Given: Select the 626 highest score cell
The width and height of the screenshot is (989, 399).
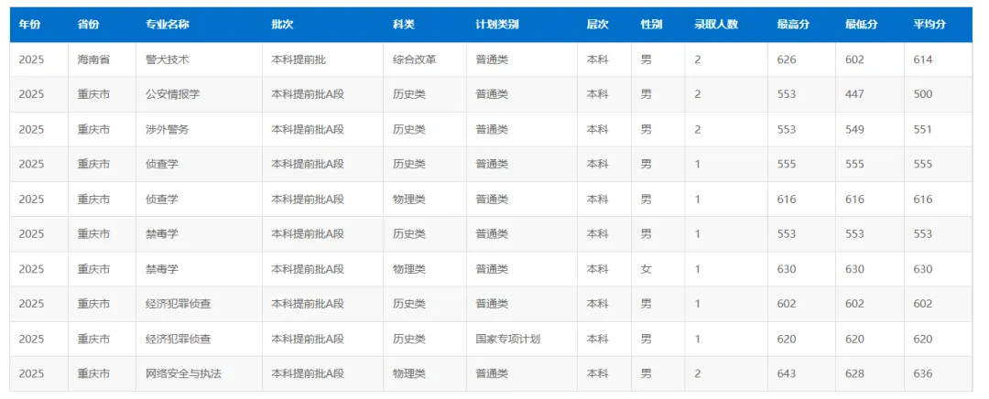Looking at the screenshot, I should pos(787,59).
